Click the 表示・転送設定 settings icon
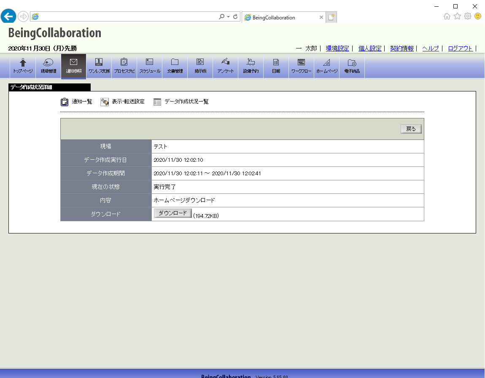485x378 pixels. click(x=105, y=102)
